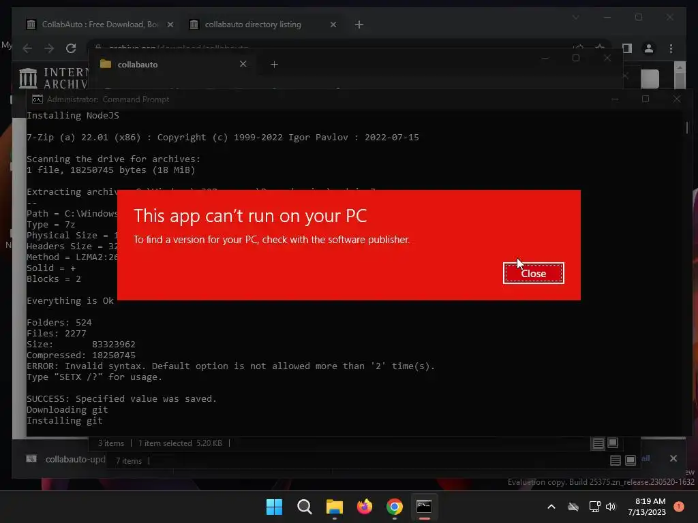Open the Windows Start menu
Screen dimensions: 698x523
pyautogui.click(x=274, y=507)
